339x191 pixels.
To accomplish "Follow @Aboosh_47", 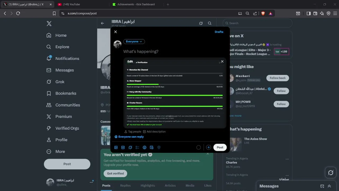I will [x=281, y=91].
